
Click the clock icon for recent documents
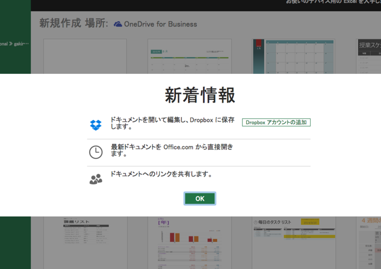[96, 152]
